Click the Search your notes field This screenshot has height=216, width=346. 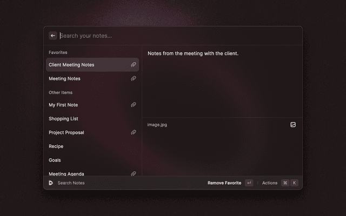[x=162, y=36]
